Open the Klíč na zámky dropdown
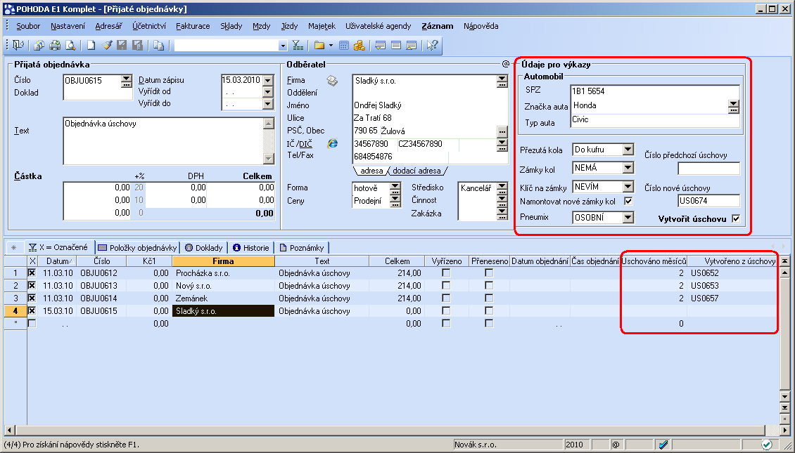This screenshot has height=453, width=795. pos(629,187)
